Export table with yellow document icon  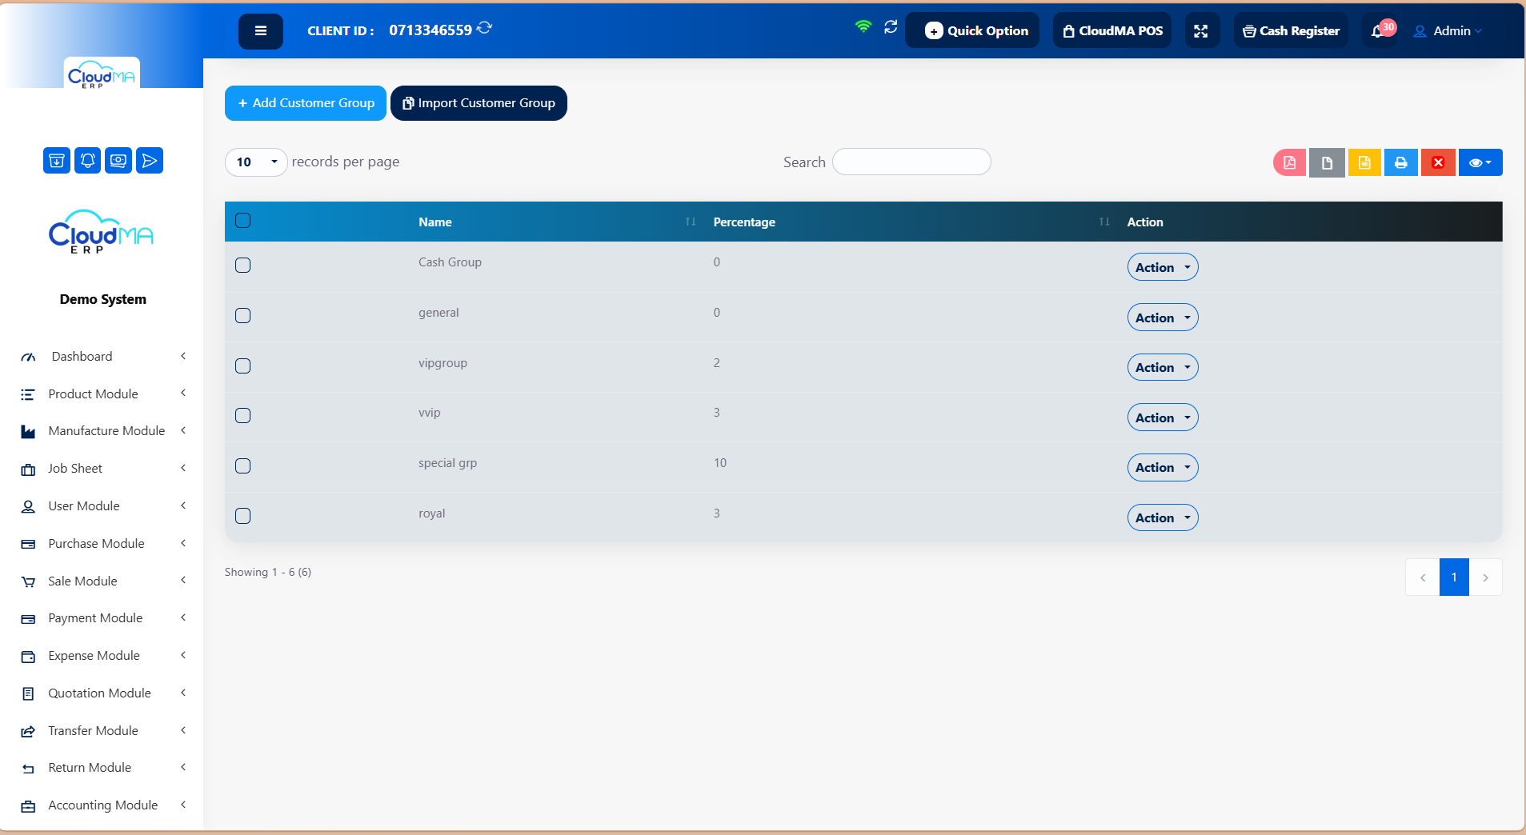point(1364,162)
